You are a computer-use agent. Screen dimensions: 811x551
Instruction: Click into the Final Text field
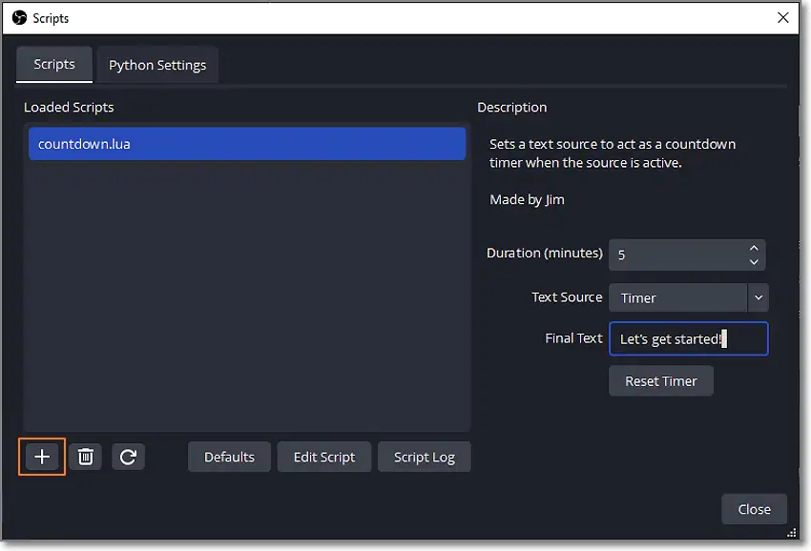(688, 338)
